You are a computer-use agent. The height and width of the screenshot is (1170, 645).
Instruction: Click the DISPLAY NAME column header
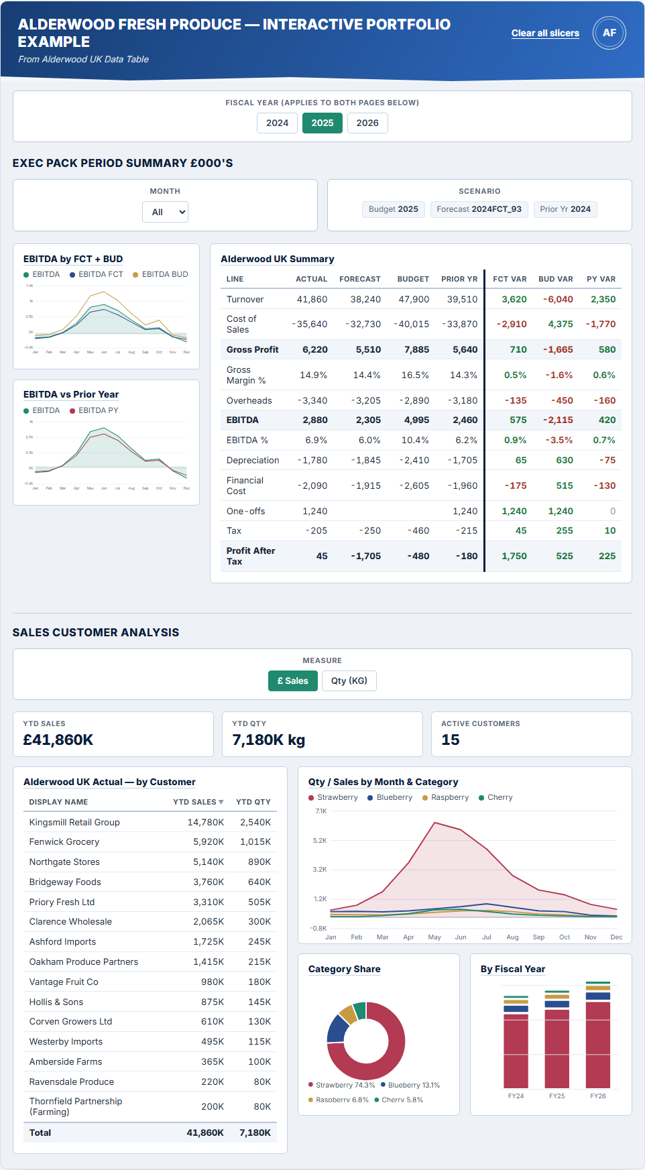58,802
